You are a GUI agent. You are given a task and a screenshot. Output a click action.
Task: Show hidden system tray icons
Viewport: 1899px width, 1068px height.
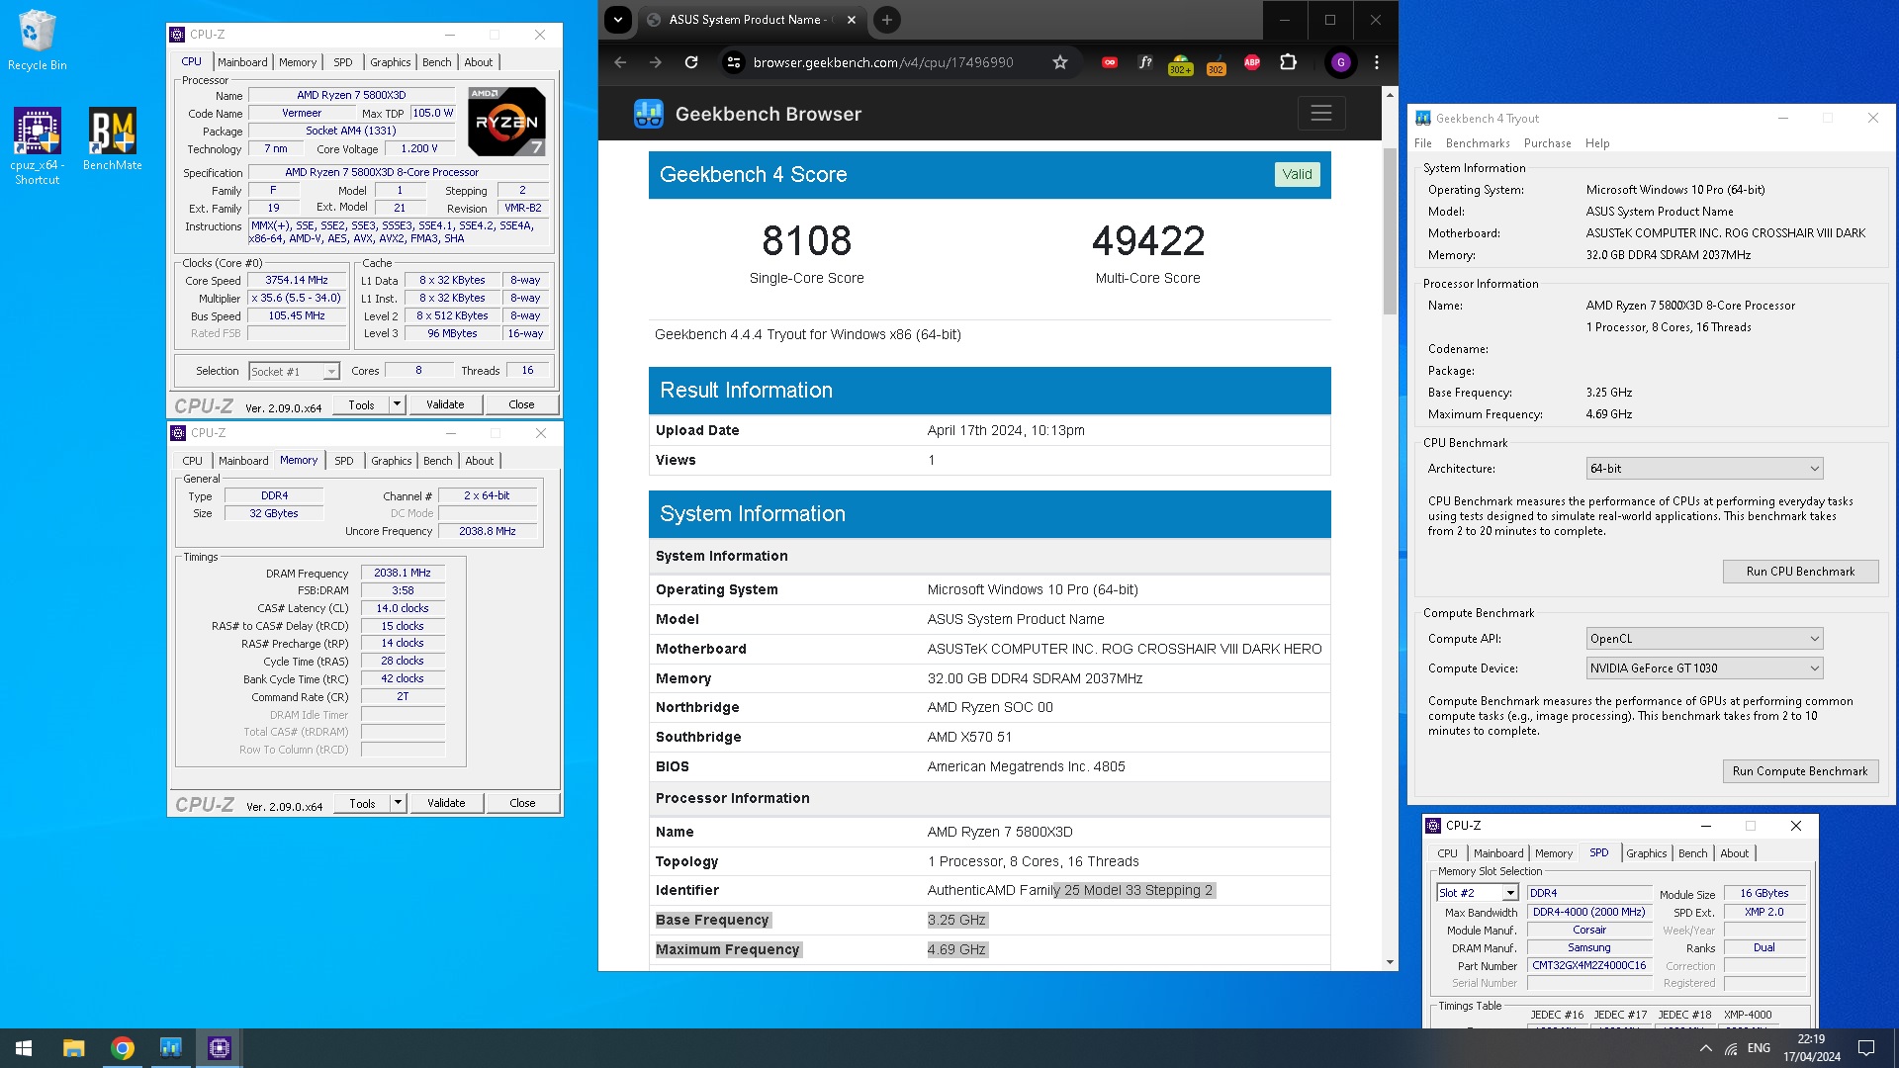tap(1705, 1048)
